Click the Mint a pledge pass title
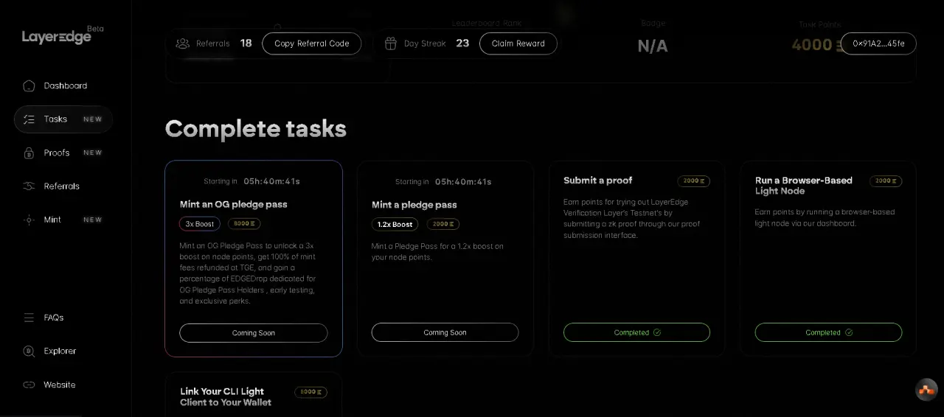Image resolution: width=944 pixels, height=417 pixels. (414, 205)
